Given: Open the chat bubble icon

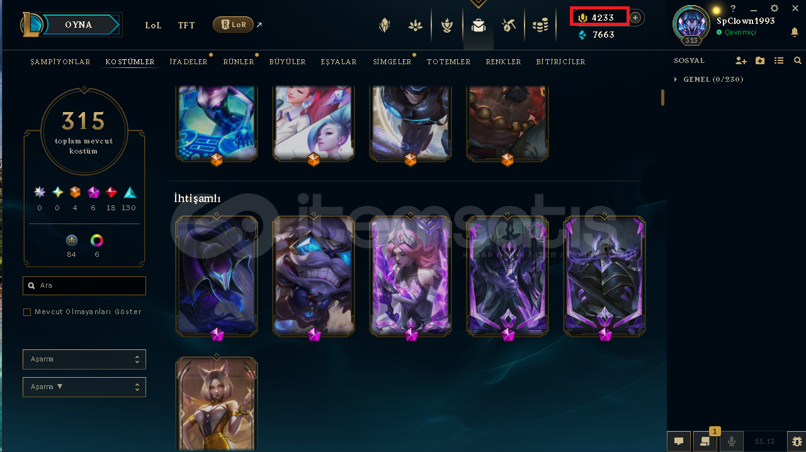Looking at the screenshot, I should click(x=679, y=441).
